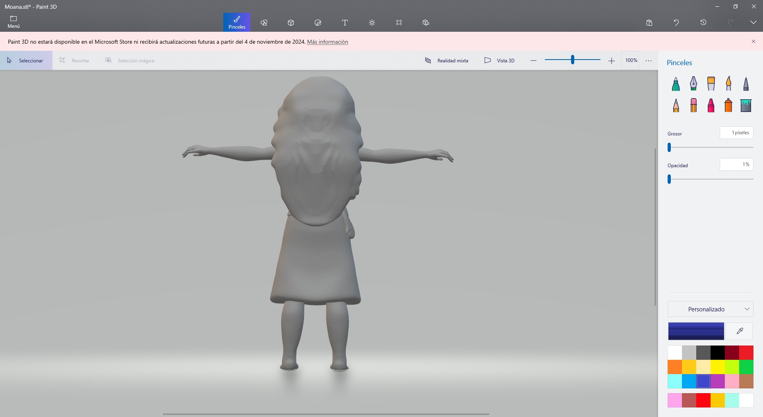Screen dimensions: 763x417
Task: Click the current dark blue color preview
Action: point(696,331)
